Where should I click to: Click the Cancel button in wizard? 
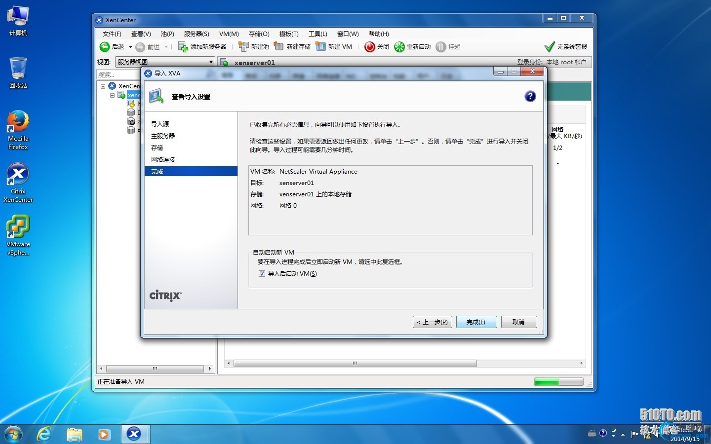tap(519, 322)
